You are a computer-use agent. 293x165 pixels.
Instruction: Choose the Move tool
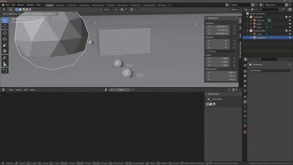5,33
